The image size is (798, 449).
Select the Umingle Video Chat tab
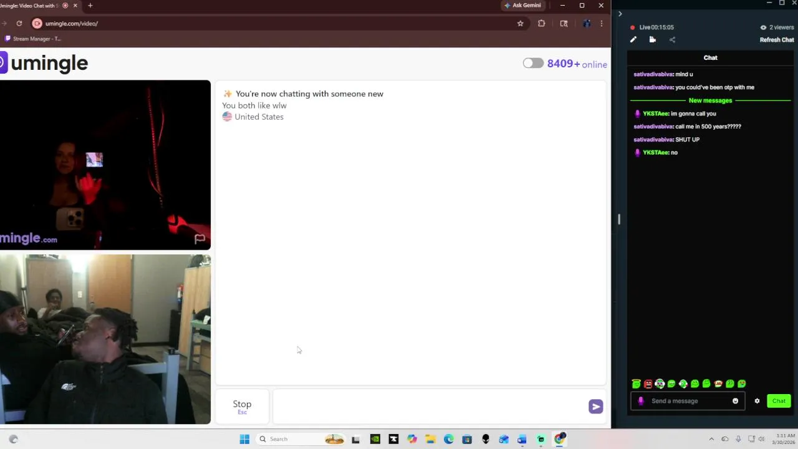34,6
